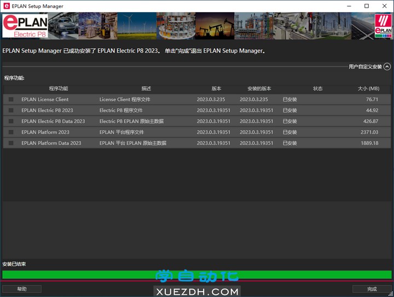Toggle EPLAN Platform 2023 checkbox
This screenshot has width=394, height=297.
click(x=11, y=132)
